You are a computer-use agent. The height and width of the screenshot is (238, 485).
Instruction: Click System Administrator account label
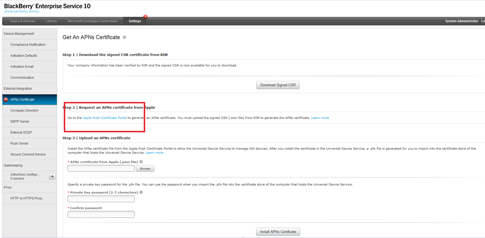point(461,21)
